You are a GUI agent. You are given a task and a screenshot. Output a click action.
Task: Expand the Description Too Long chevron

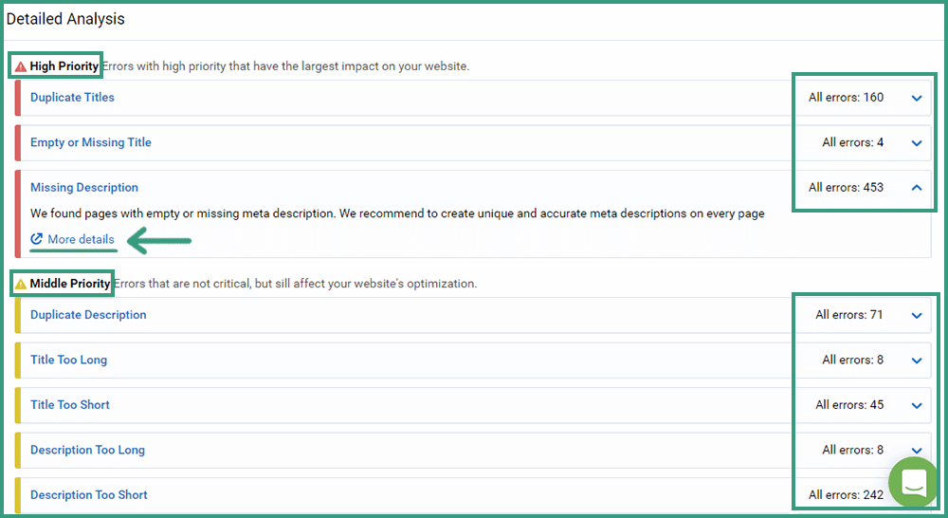point(917,451)
